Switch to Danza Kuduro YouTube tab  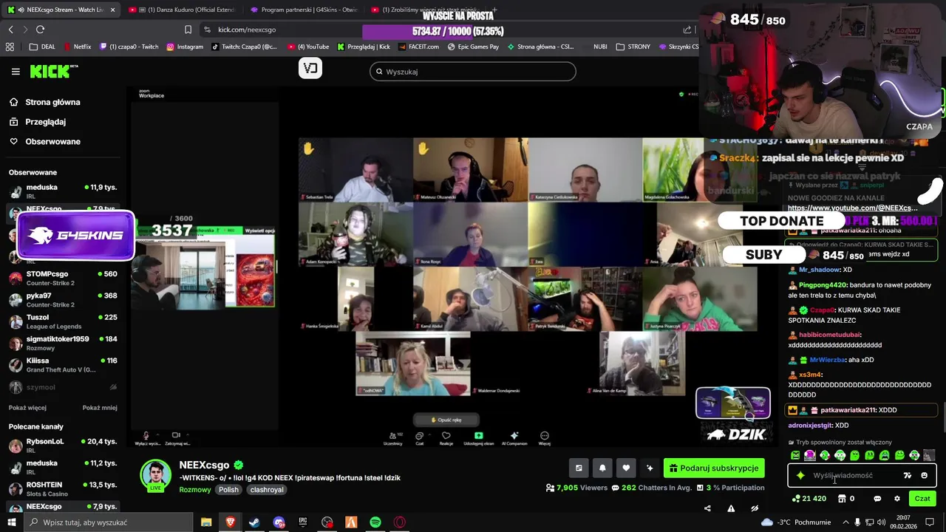coord(181,10)
